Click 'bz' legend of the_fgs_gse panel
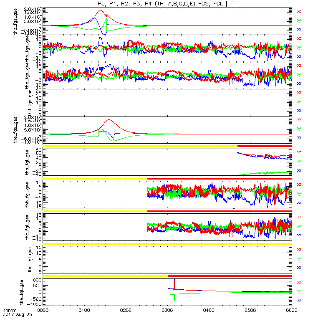Viewport: 313px width, 334px height. (x=299, y=120)
